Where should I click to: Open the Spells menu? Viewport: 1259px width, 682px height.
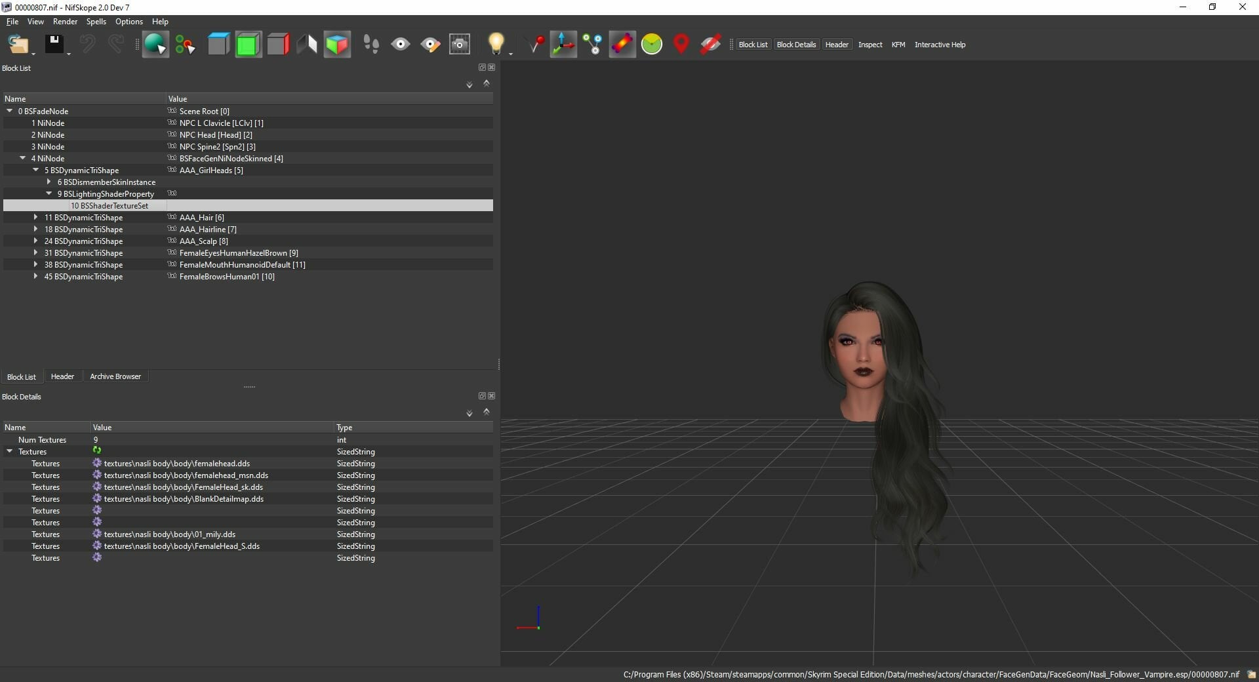96,22
